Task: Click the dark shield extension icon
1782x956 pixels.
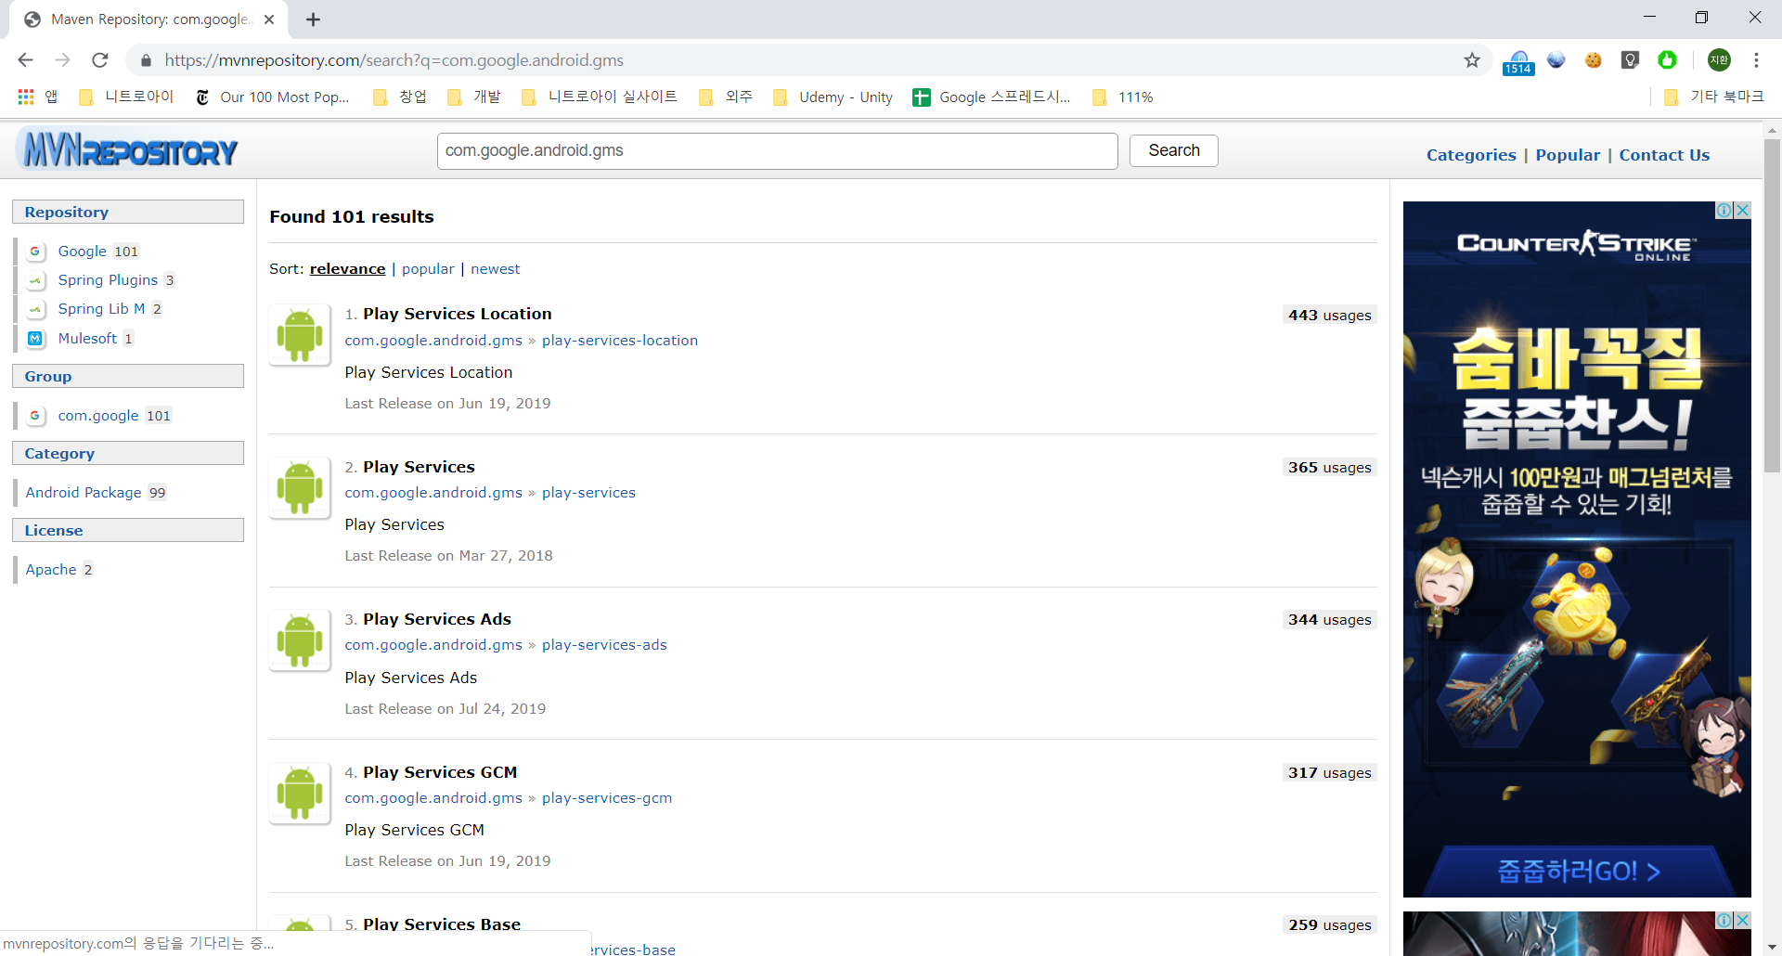Action: pos(1630,60)
